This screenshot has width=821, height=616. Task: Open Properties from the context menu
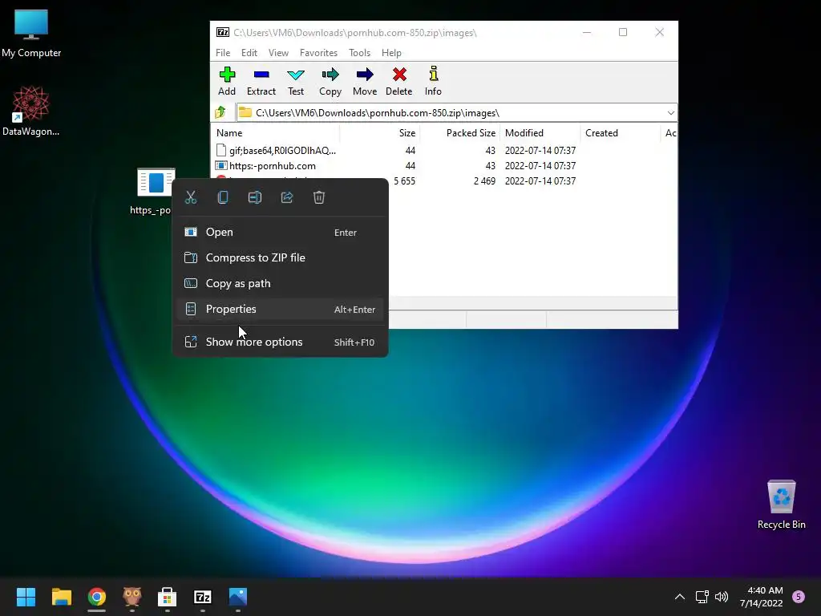[280, 309]
